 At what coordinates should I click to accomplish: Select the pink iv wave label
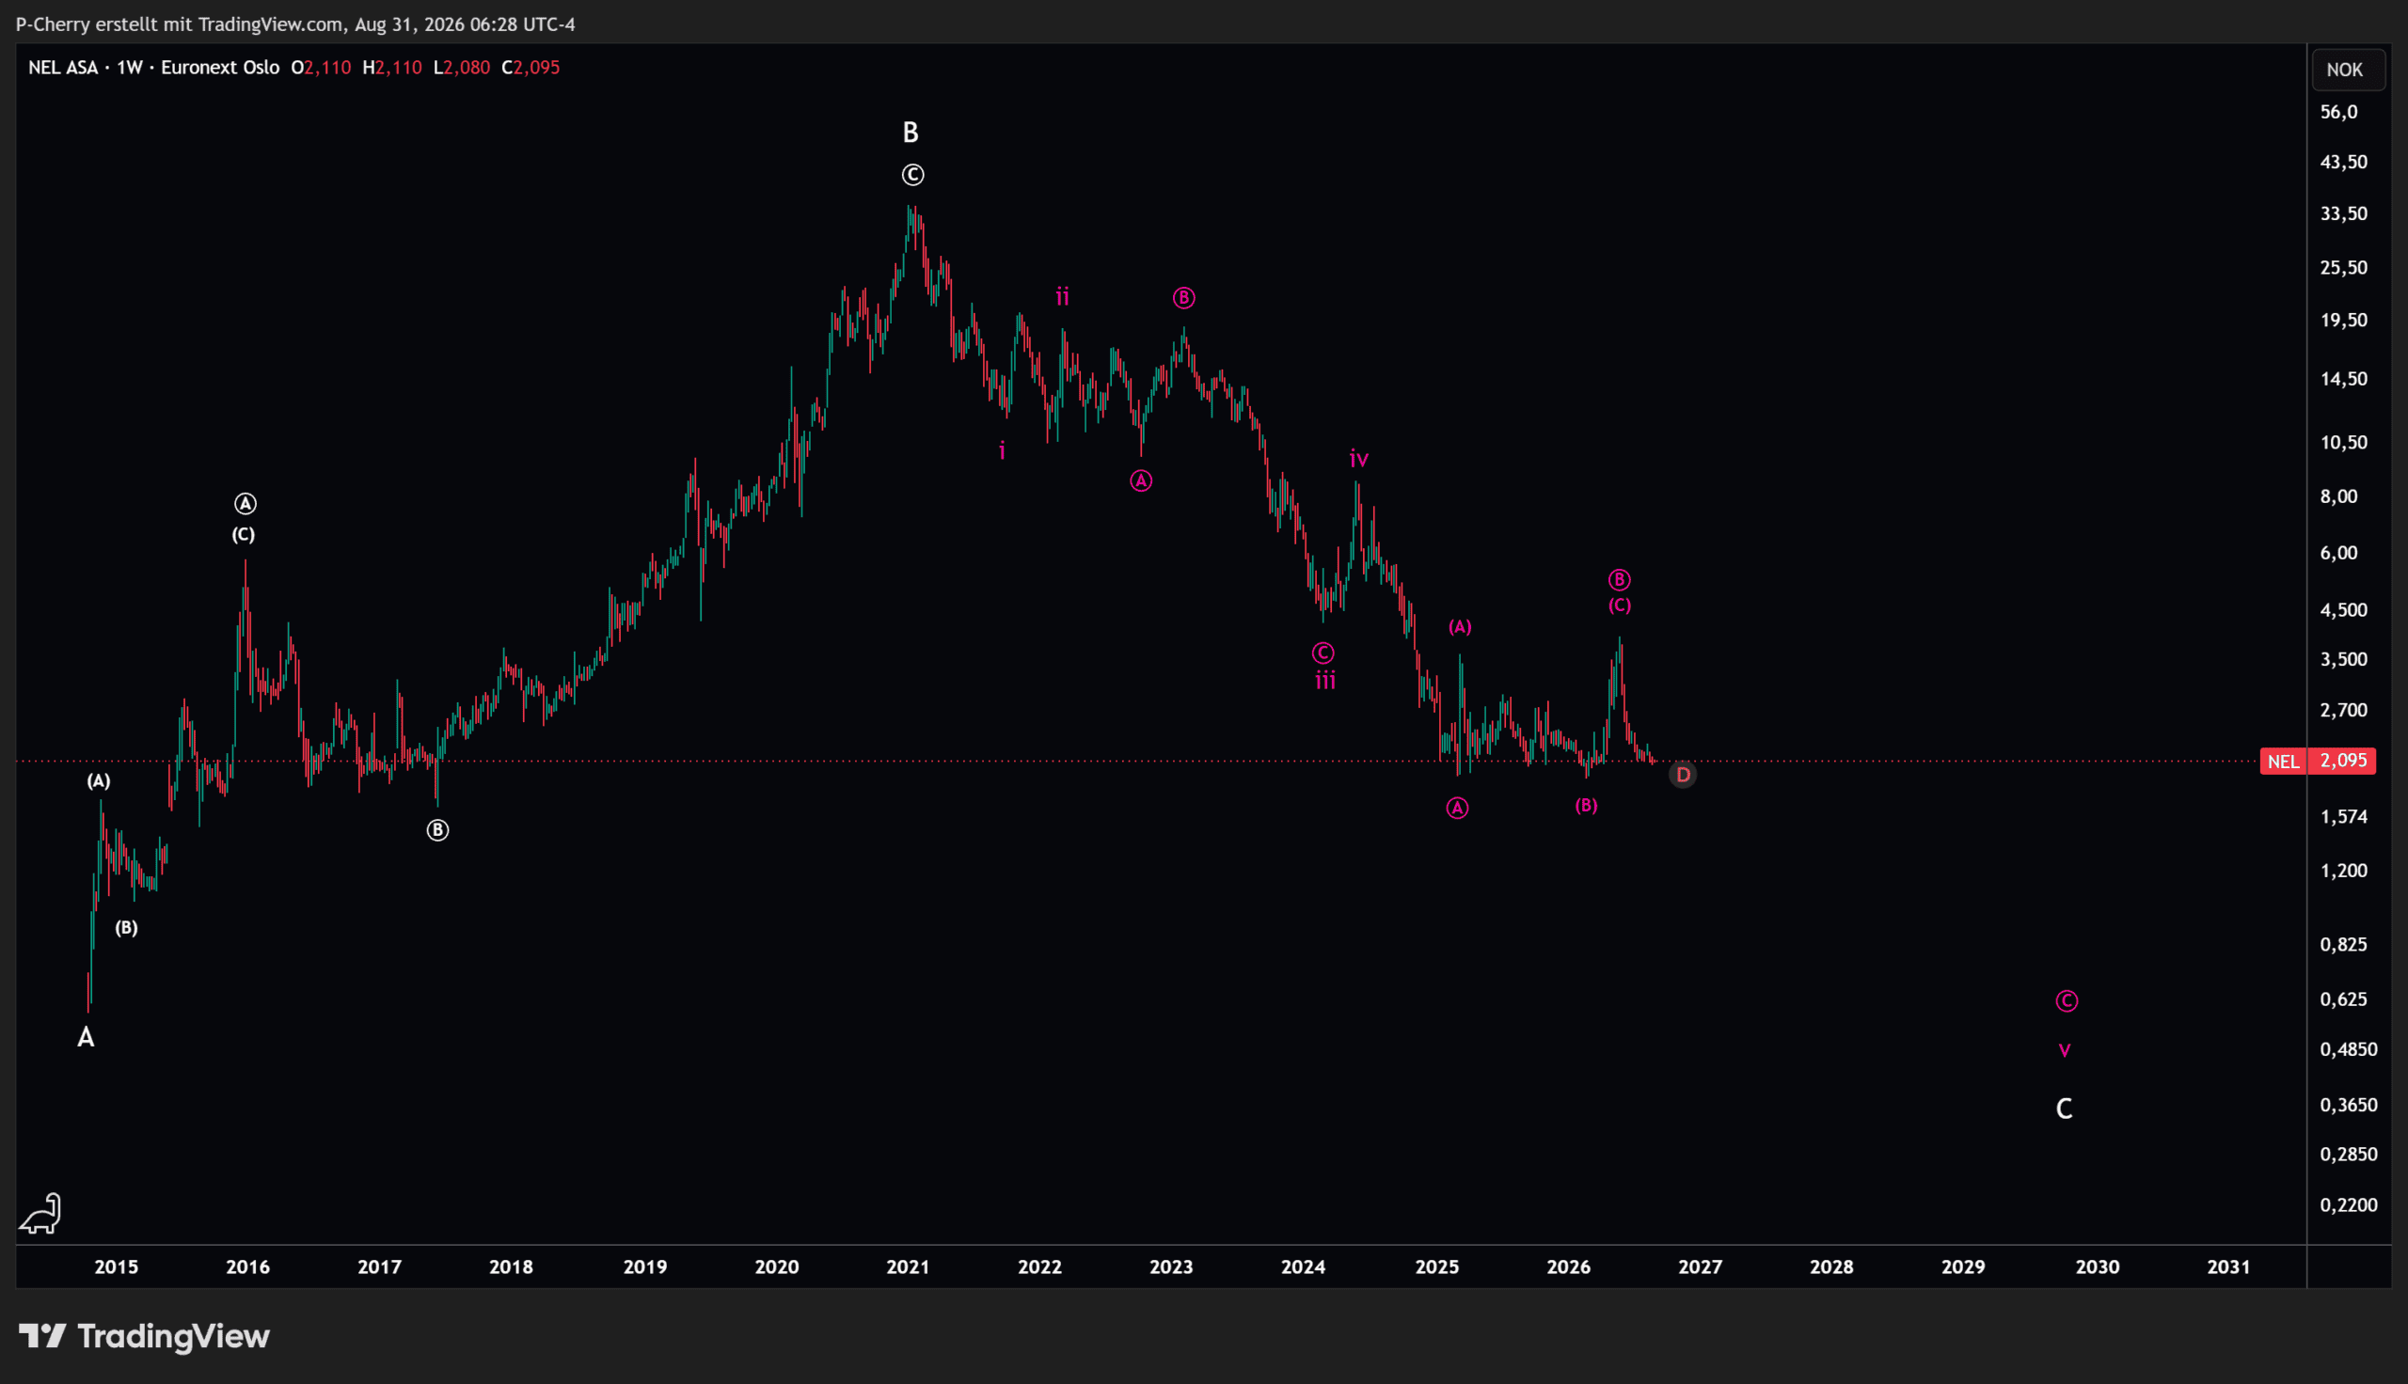(1359, 459)
